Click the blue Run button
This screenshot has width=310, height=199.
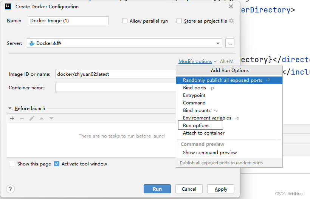(157, 189)
